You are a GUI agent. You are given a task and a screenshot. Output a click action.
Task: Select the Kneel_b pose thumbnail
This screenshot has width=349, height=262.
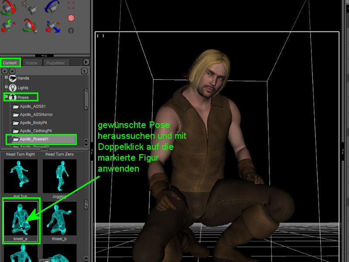[x=59, y=218]
